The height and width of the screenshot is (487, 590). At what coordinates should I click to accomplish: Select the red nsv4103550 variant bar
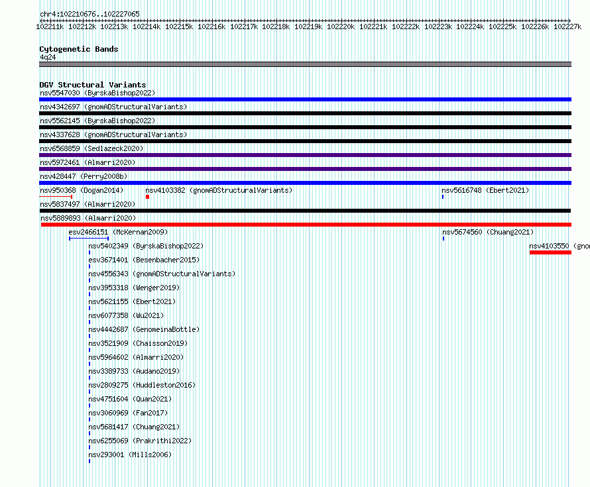click(x=550, y=252)
